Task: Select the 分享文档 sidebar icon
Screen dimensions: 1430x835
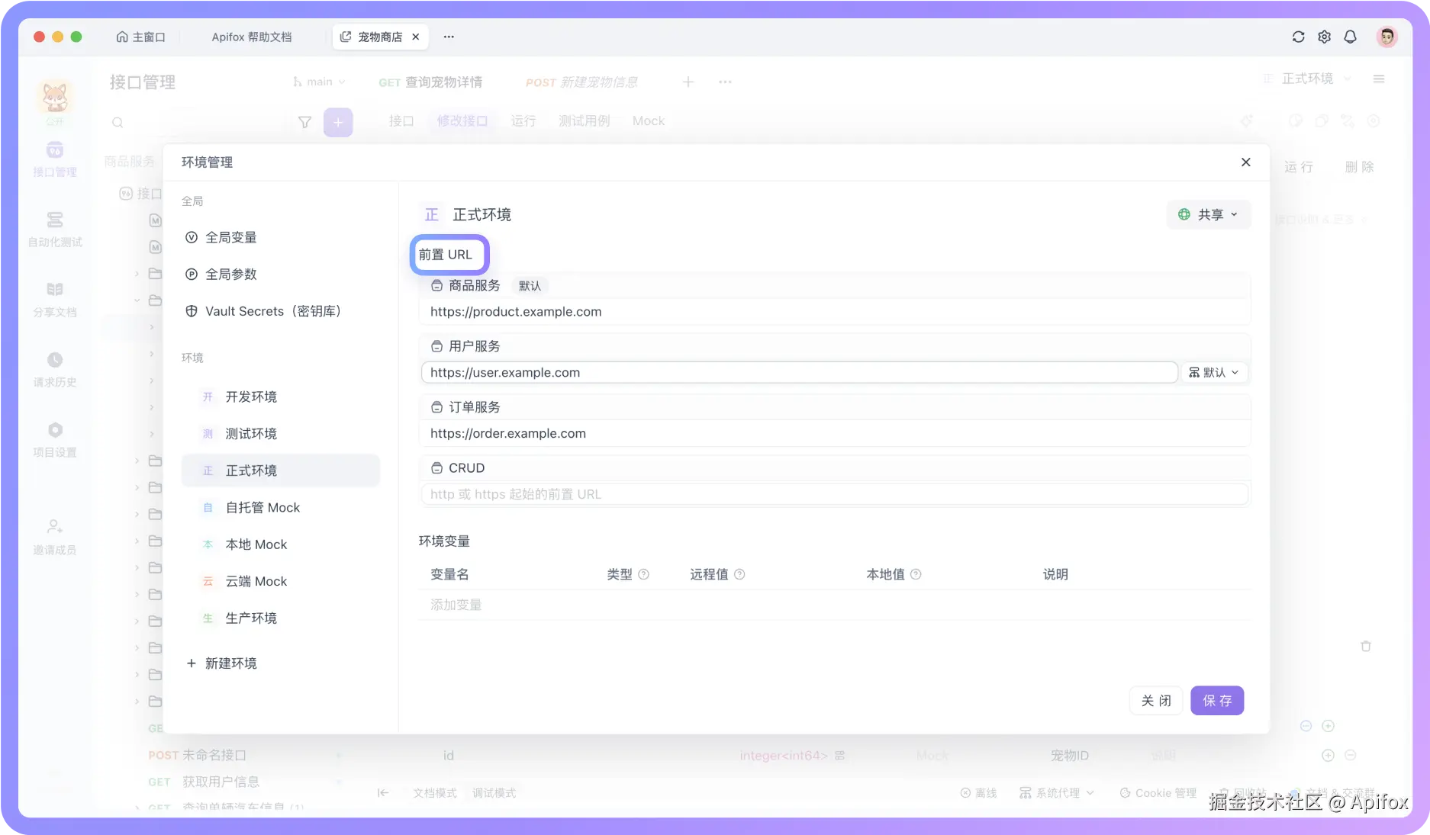Action: point(54,296)
